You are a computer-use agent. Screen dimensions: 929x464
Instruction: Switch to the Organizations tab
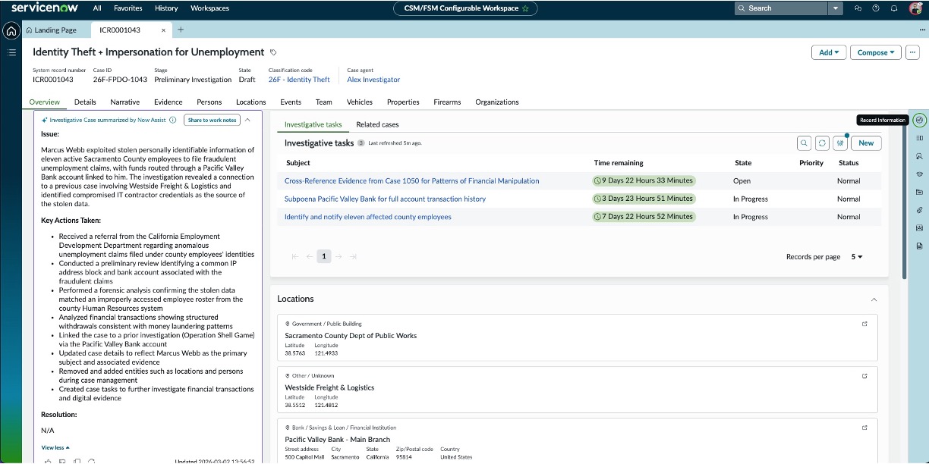tap(497, 102)
